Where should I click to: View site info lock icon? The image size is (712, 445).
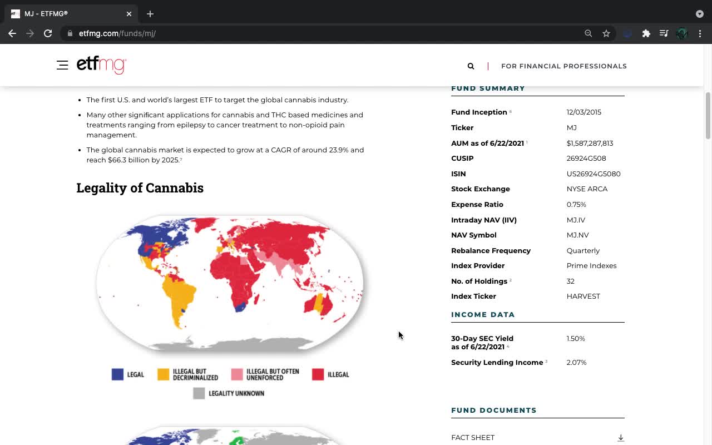pos(70,33)
